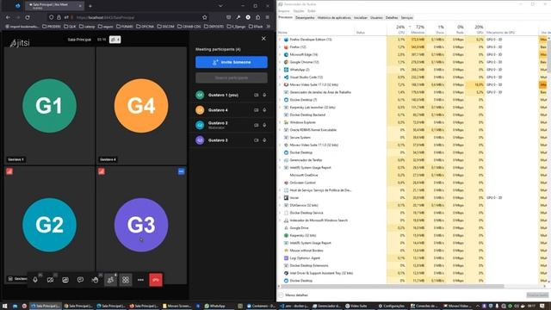Click microphone icon beside Gustavo 1 (you)

pyautogui.click(x=264, y=95)
